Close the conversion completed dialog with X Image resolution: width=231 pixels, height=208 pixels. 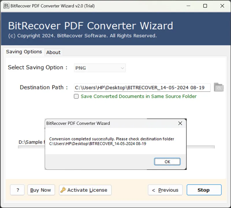pos(180,123)
